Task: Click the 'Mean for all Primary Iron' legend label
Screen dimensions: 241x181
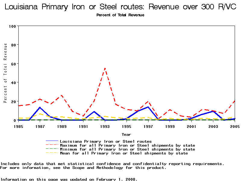Action: point(124,153)
